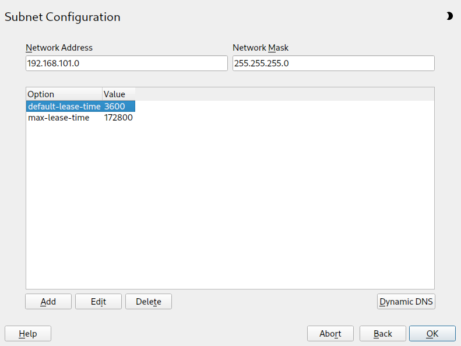Edit the selected option
This screenshot has height=346, width=461.
click(x=98, y=301)
